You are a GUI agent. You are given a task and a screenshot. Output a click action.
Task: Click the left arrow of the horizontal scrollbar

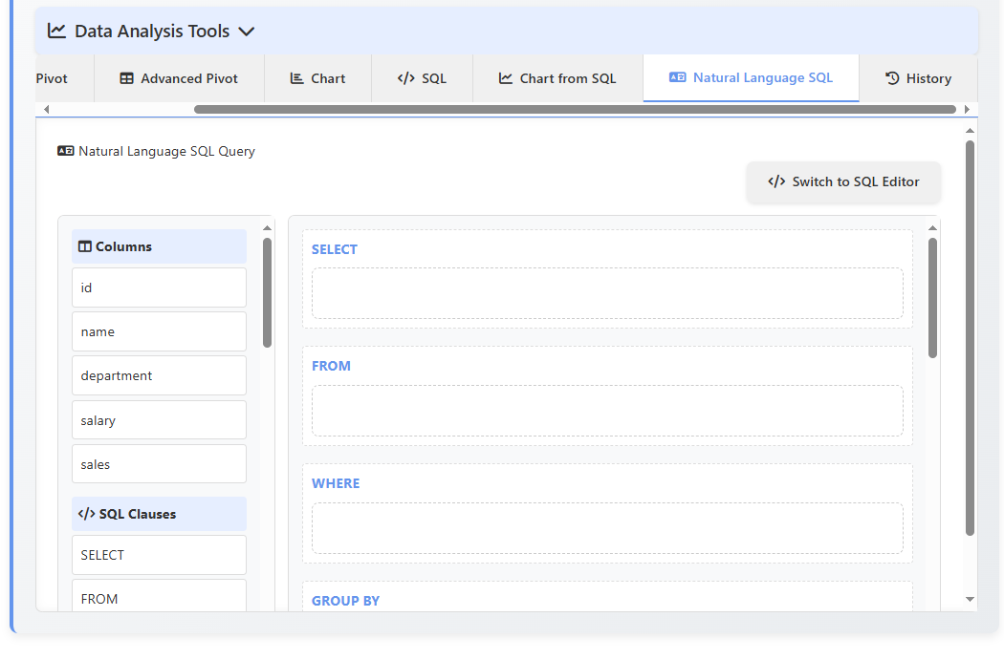point(46,109)
